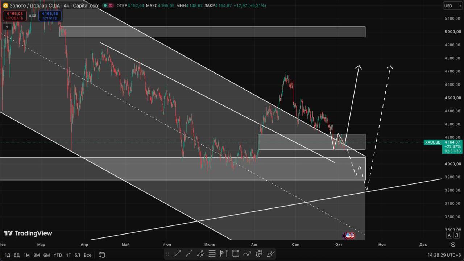This screenshot has width=464, height=261.
Task: Select the horizontal lines drawing tool
Action: pyautogui.click(x=212, y=254)
